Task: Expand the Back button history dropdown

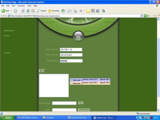Action: [11, 11]
